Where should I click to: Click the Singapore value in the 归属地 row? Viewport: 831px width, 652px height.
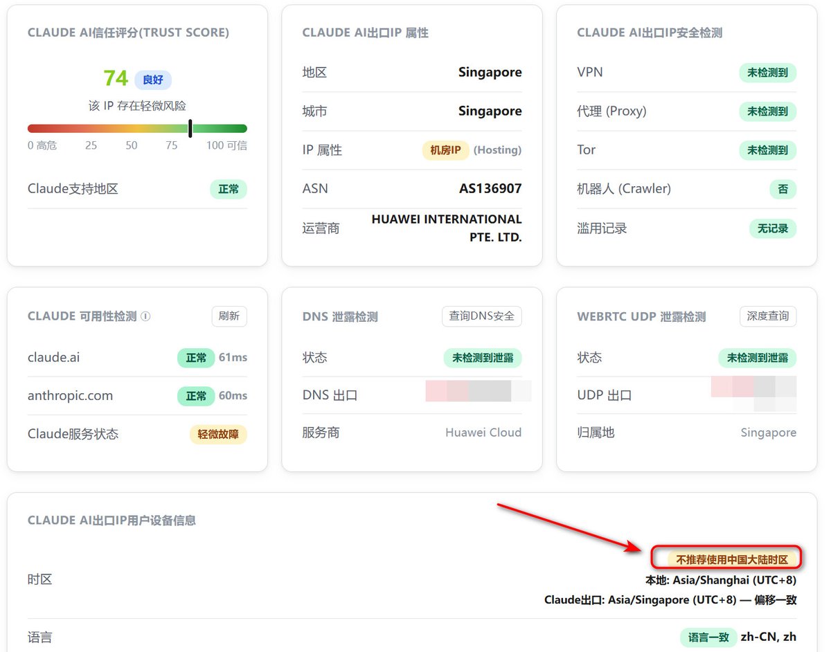769,433
